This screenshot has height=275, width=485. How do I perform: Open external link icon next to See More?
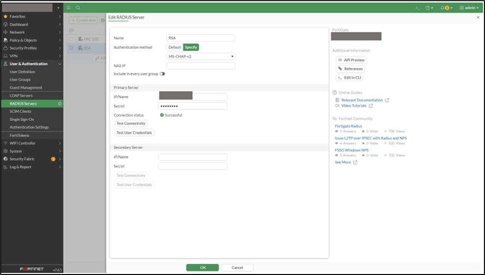click(355, 162)
